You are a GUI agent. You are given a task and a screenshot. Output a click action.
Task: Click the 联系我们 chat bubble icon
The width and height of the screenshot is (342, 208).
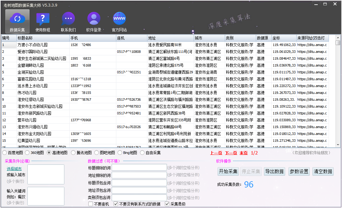click(68, 19)
